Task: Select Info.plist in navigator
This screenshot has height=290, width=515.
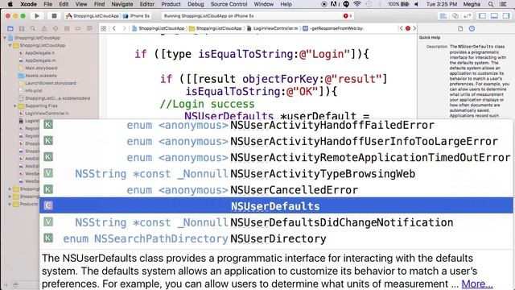Action: click(x=31, y=91)
